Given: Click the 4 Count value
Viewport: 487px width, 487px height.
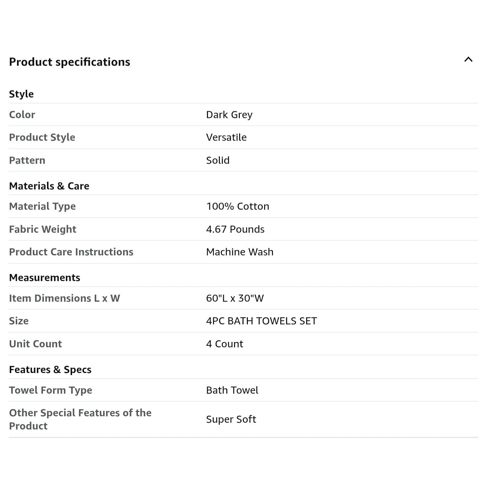Looking at the screenshot, I should point(225,344).
